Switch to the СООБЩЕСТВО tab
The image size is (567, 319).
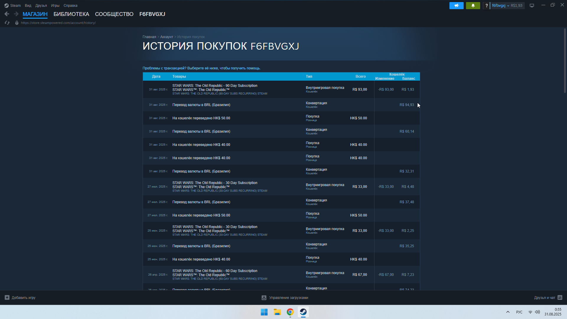114,14
